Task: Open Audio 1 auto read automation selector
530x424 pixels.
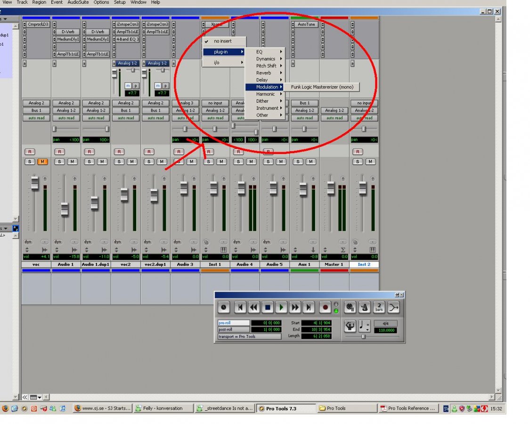Action: click(x=66, y=118)
